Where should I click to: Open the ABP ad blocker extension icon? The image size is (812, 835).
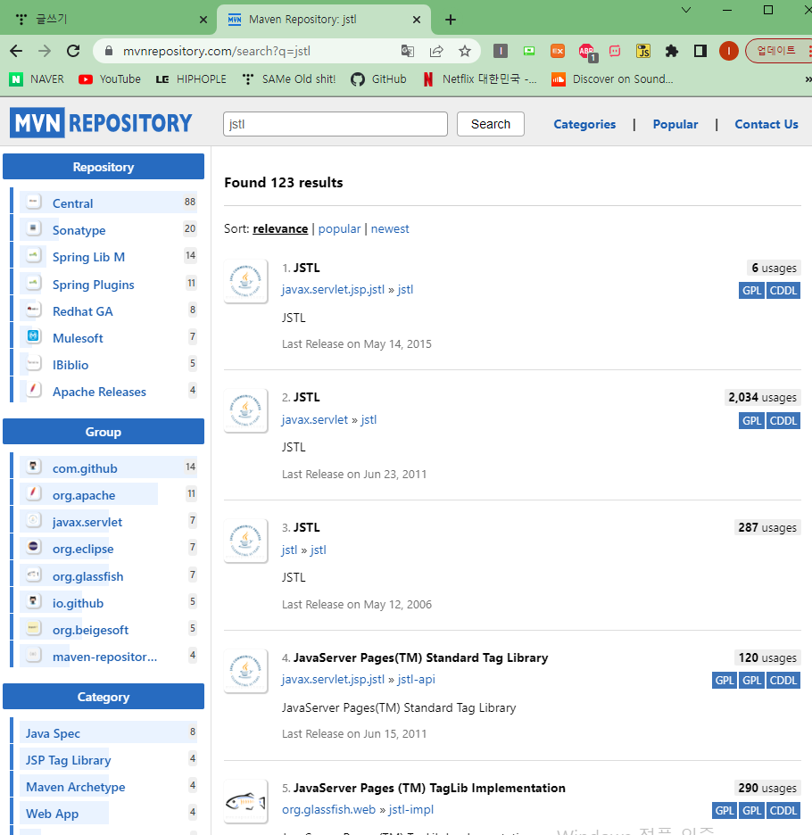tap(587, 52)
